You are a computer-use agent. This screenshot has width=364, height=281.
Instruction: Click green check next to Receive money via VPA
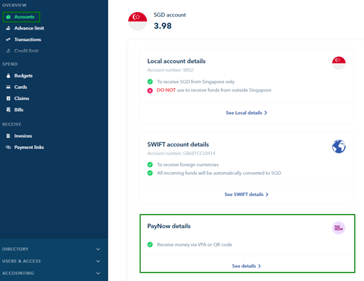click(150, 244)
